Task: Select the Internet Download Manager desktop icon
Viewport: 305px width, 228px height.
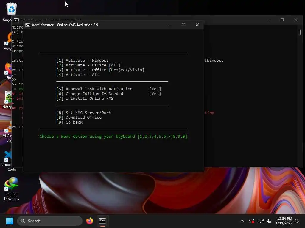Action: 12,189
